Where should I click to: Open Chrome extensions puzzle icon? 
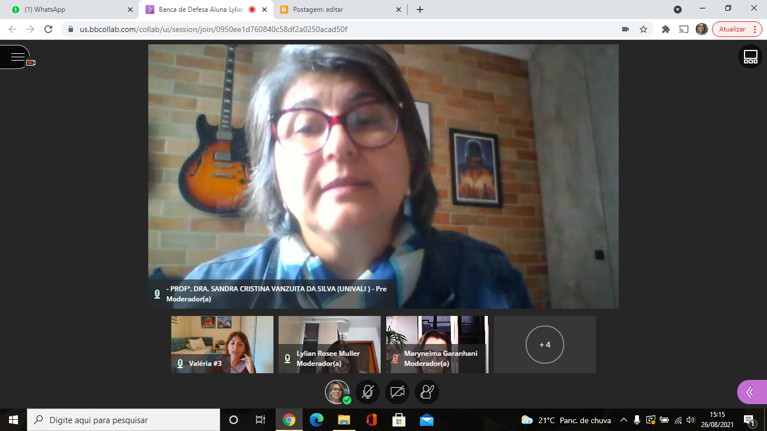click(666, 29)
